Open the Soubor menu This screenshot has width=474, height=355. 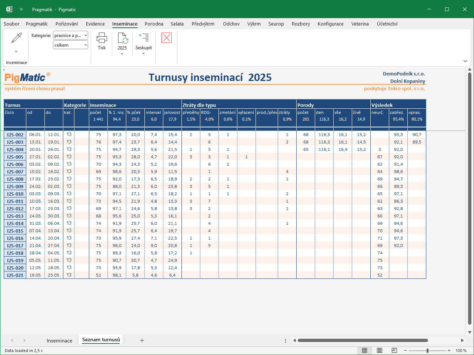tap(12, 24)
